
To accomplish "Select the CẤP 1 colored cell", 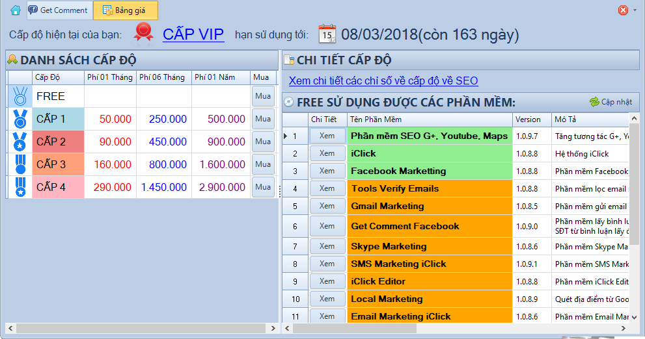I will coord(58,119).
